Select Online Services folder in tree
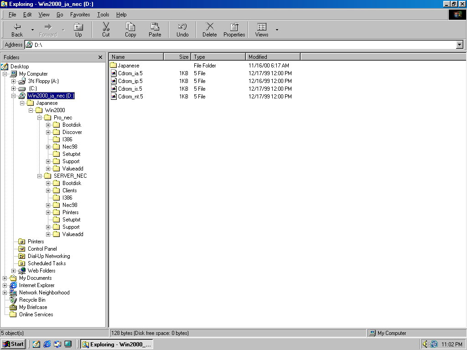This screenshot has height=350, width=467. 36,314
